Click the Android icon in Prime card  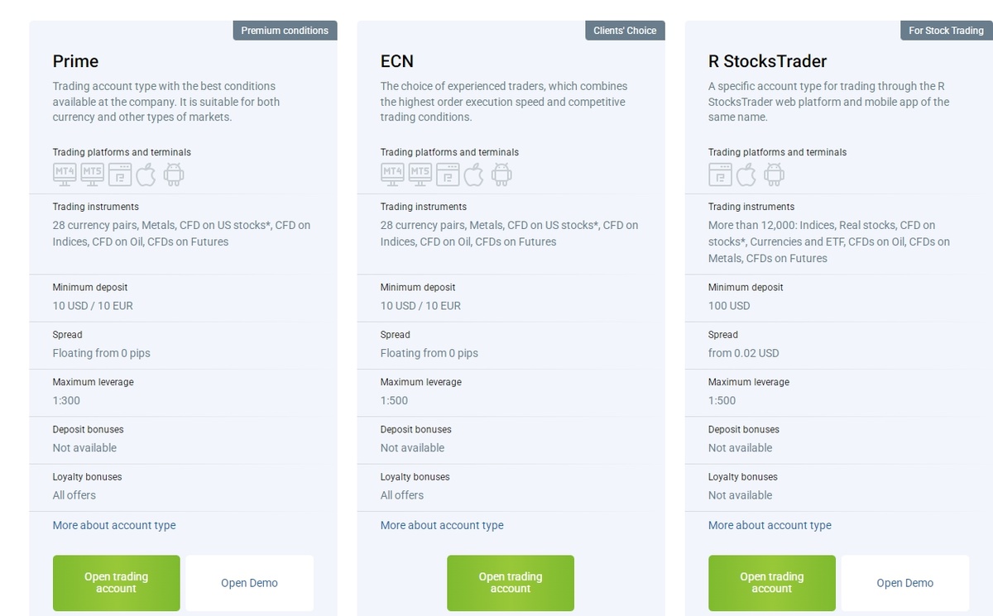pyautogui.click(x=174, y=174)
